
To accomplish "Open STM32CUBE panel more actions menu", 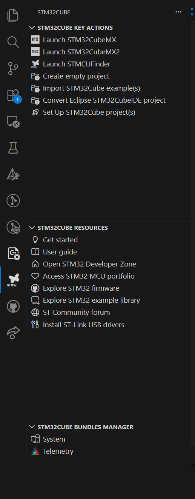I will pos(178,12).
